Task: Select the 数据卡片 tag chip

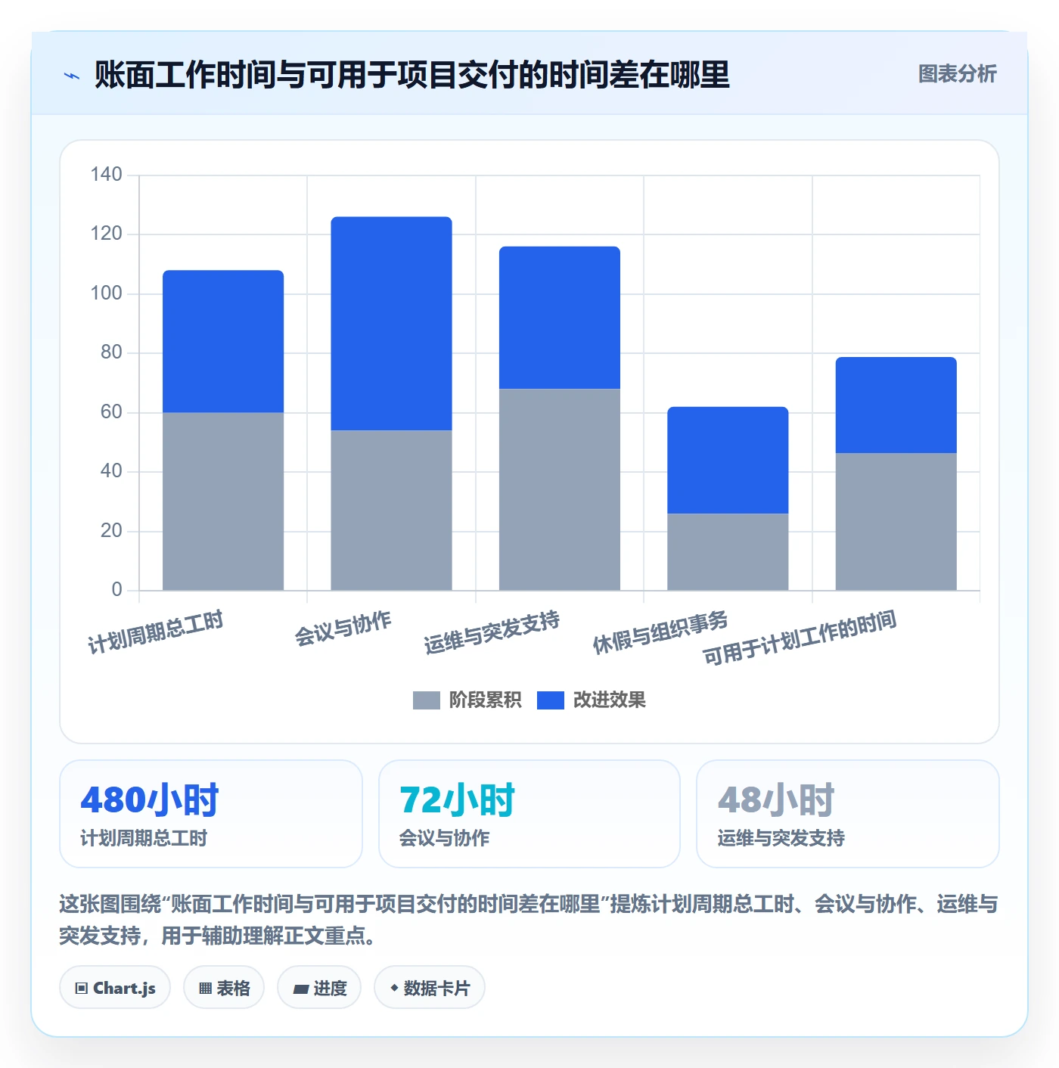Action: click(x=430, y=988)
